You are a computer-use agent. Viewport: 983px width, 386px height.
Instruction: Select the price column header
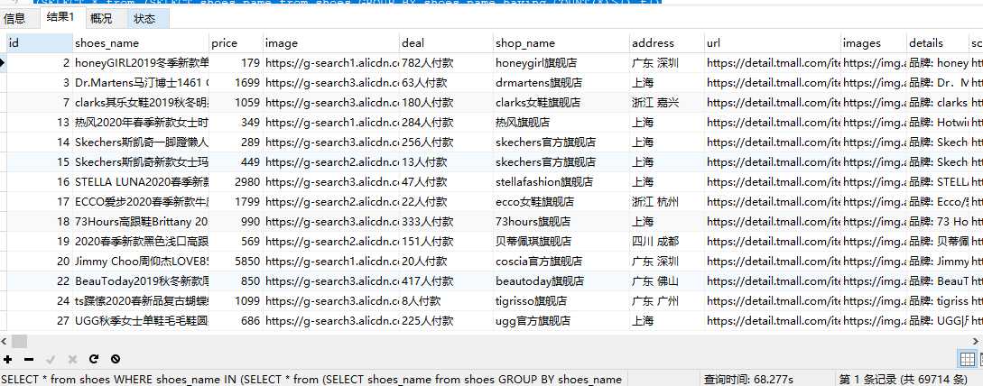(236, 43)
